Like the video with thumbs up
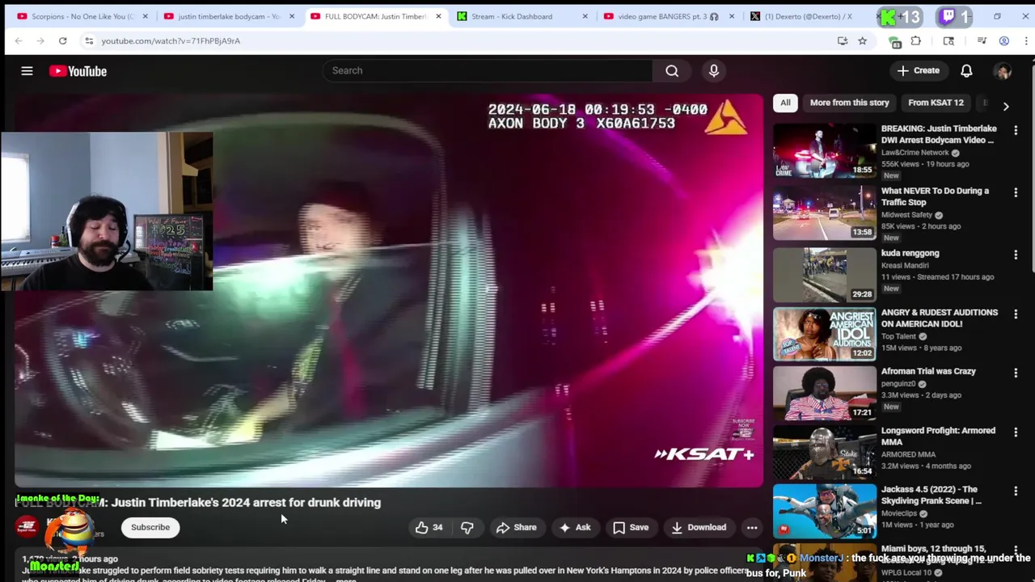Image resolution: width=1035 pixels, height=582 pixels. pyautogui.click(x=429, y=527)
